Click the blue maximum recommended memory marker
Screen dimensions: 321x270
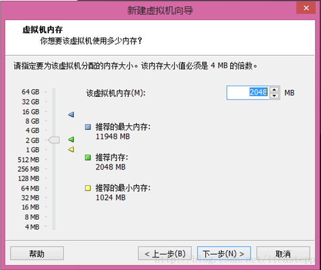(71, 114)
